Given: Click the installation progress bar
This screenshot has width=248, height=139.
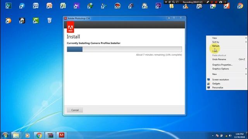Looking at the screenshot, I should click(124, 49).
